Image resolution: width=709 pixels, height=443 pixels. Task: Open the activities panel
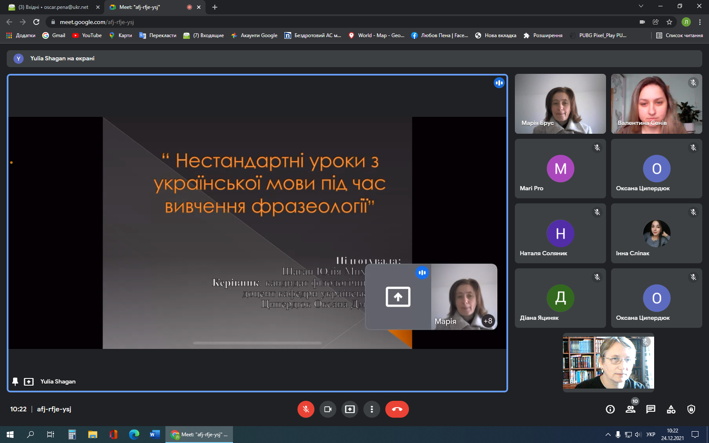coord(671,409)
